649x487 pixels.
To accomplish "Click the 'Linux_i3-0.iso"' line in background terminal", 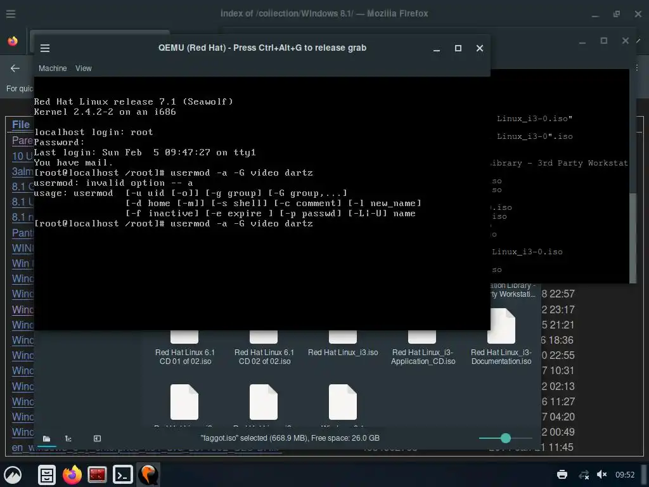I will [x=534, y=119].
